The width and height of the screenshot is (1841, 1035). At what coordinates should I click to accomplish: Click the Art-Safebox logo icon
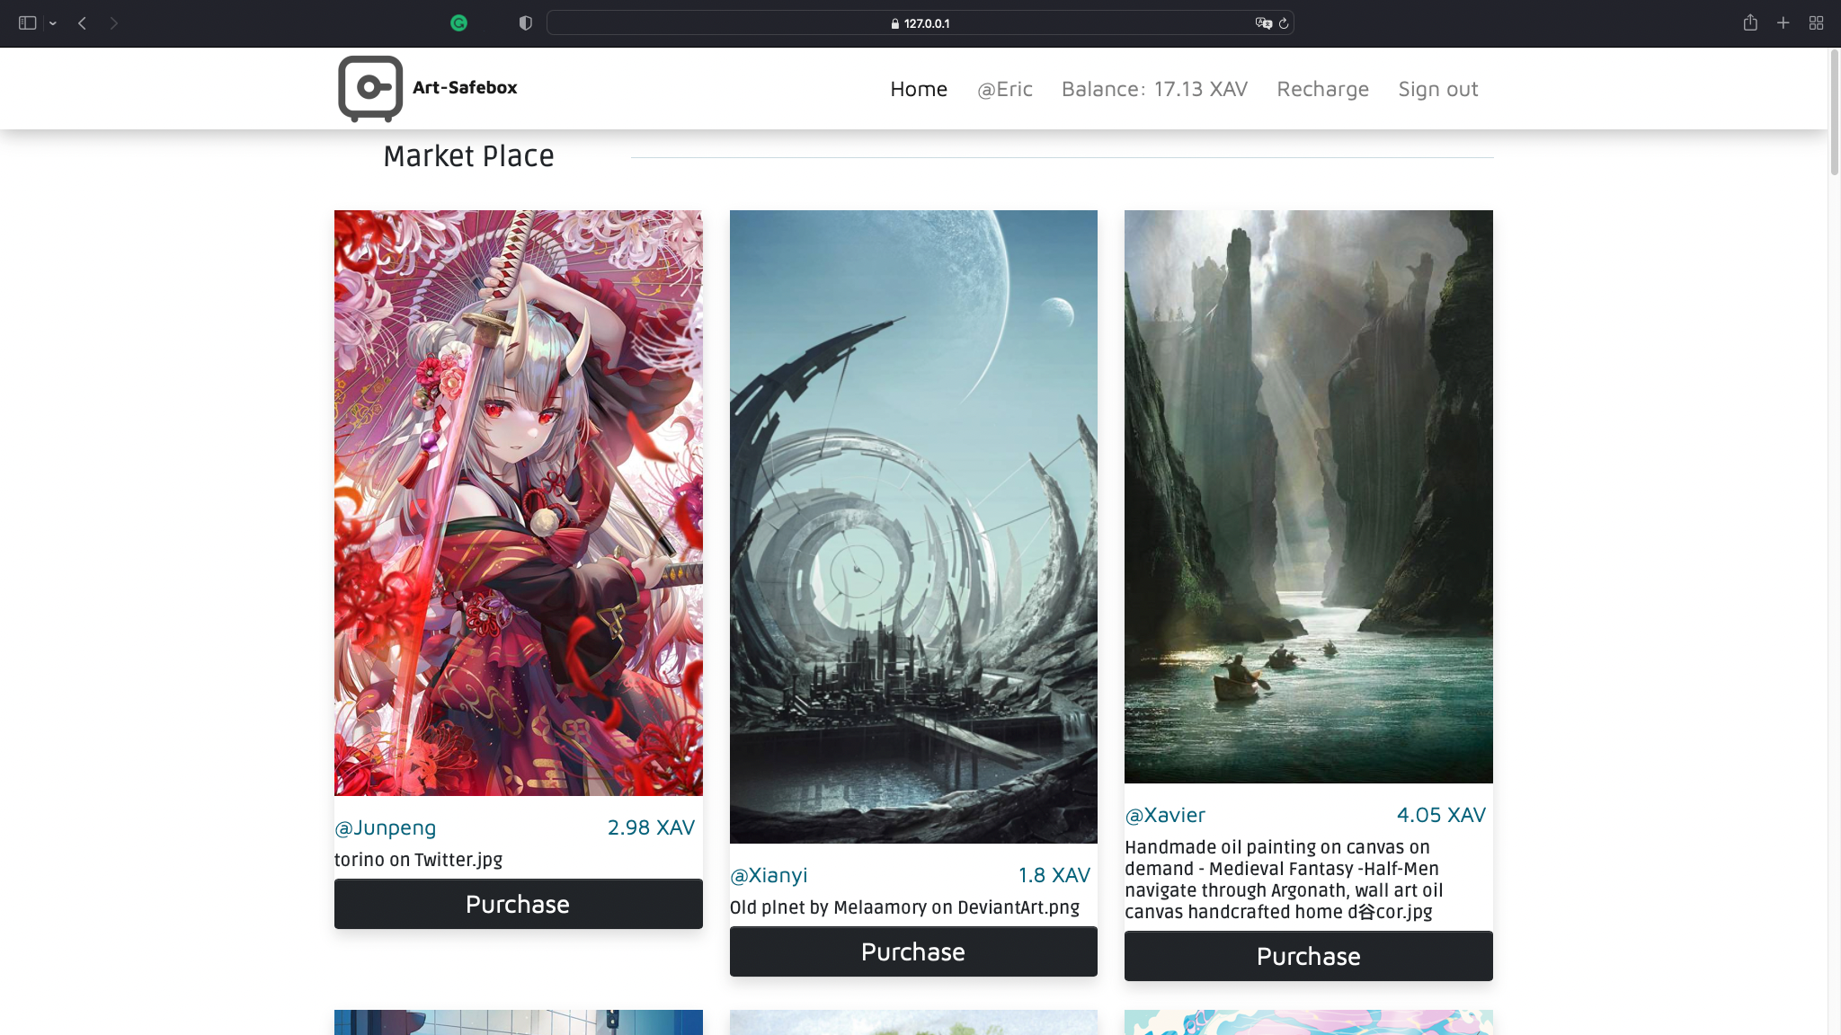(369, 88)
